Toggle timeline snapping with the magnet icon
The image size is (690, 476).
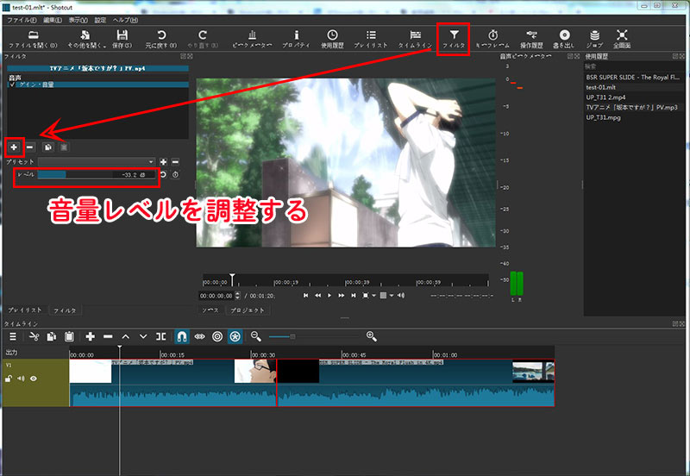coord(182,336)
